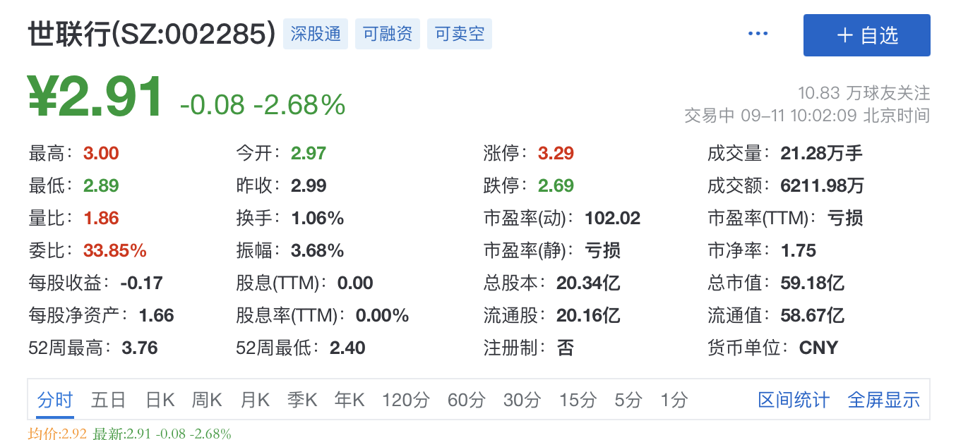
Task: Click the 昨收 value 2.99
Action: (309, 185)
